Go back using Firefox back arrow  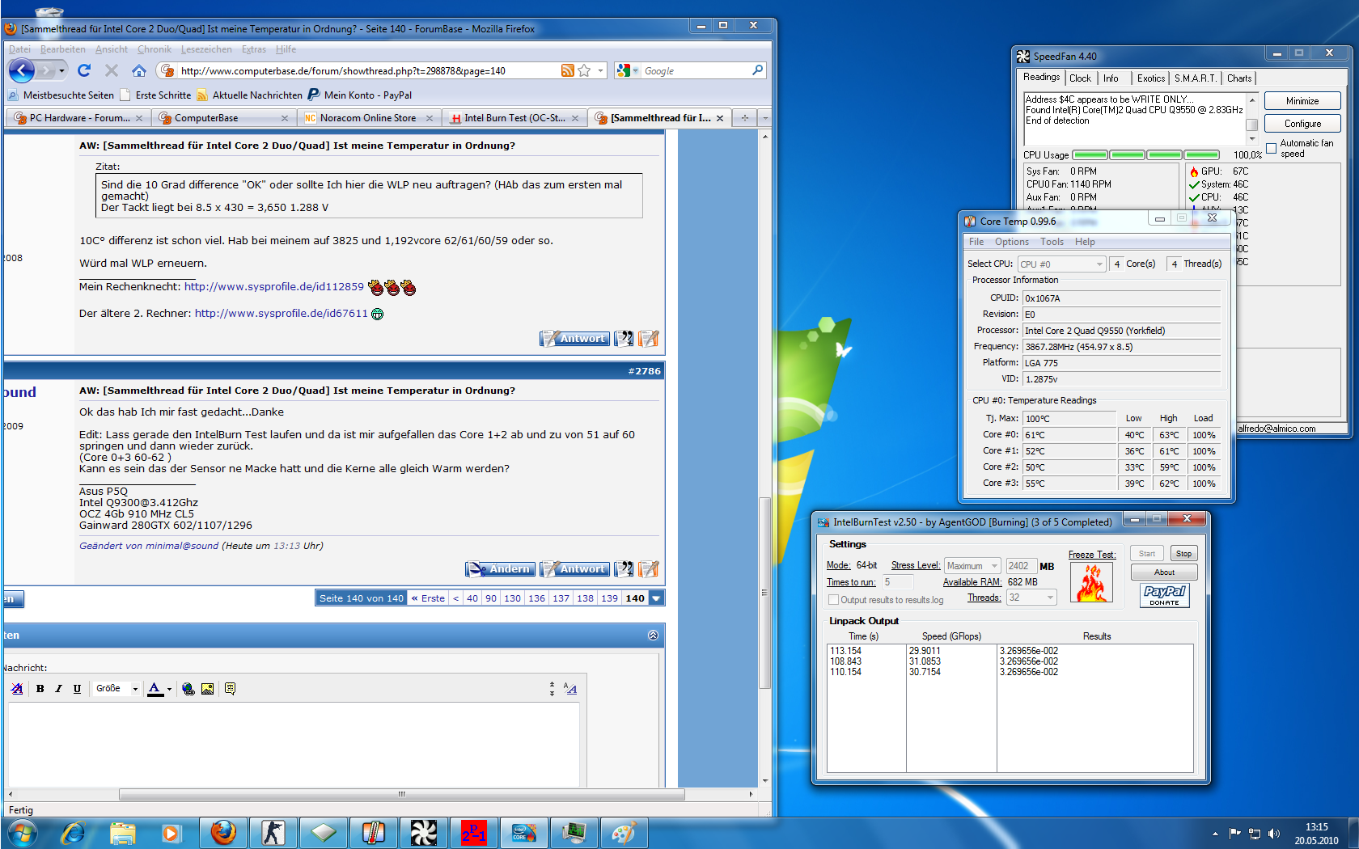point(22,70)
